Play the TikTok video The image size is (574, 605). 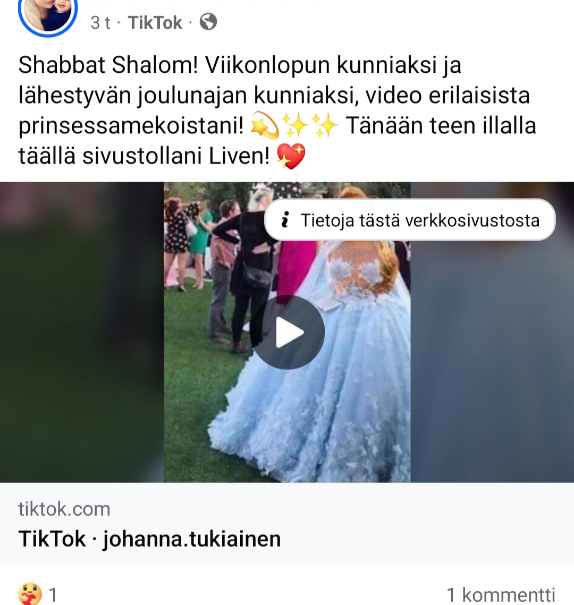[x=287, y=332]
